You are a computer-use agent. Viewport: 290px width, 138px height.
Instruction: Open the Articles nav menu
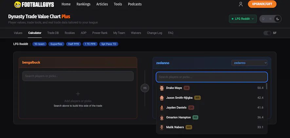click(102, 4)
